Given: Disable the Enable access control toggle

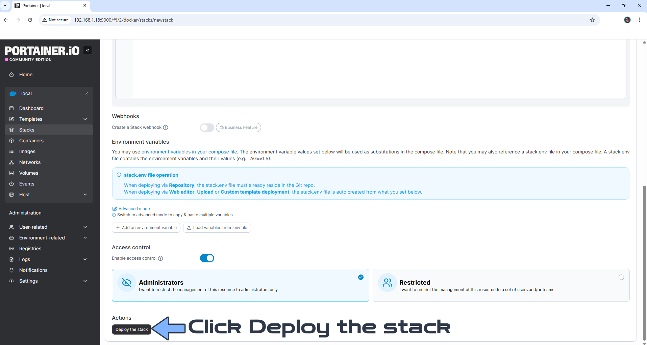Looking at the screenshot, I should (207, 258).
